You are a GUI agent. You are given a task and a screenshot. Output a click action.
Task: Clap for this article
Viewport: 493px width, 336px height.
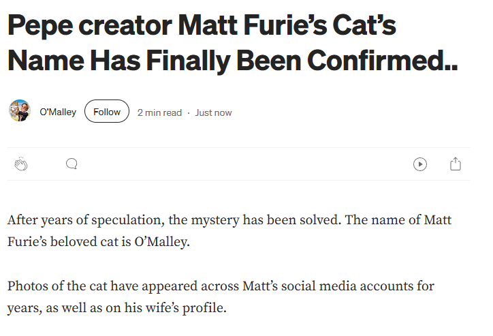pyautogui.click(x=21, y=164)
